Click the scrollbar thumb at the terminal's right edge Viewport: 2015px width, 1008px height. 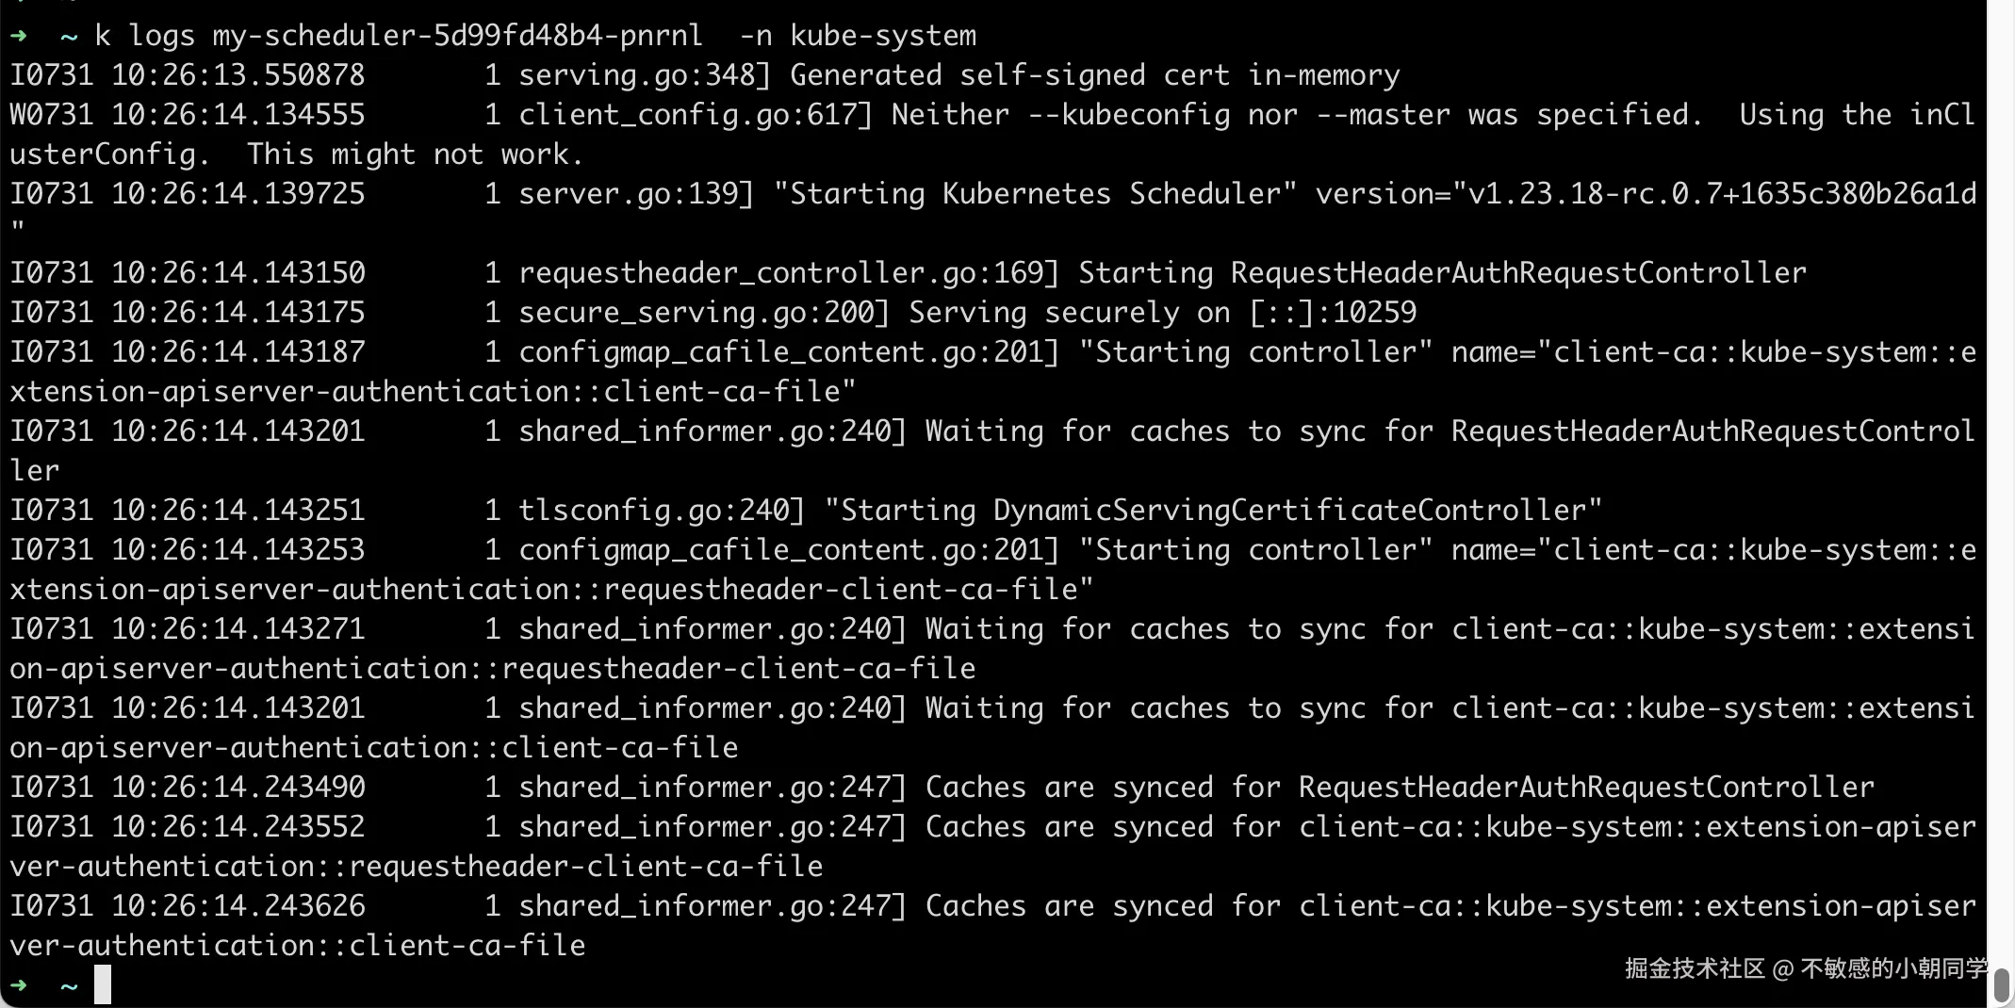tap(2002, 985)
